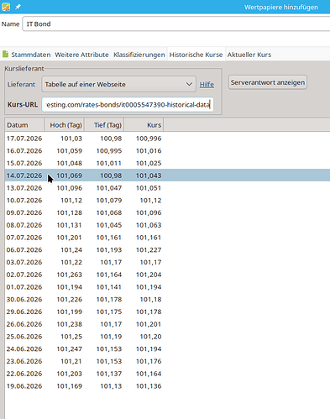Screen dimensions: 330x419
Task: Switch to the Stammdaten tab
Action: 31,55
